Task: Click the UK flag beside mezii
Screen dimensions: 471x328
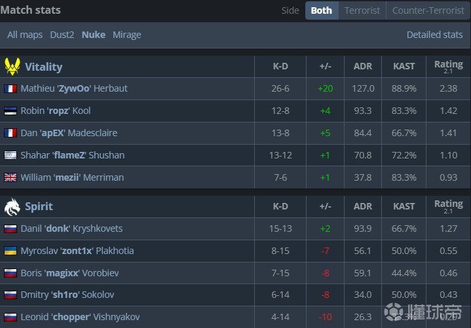Action: tap(10, 177)
